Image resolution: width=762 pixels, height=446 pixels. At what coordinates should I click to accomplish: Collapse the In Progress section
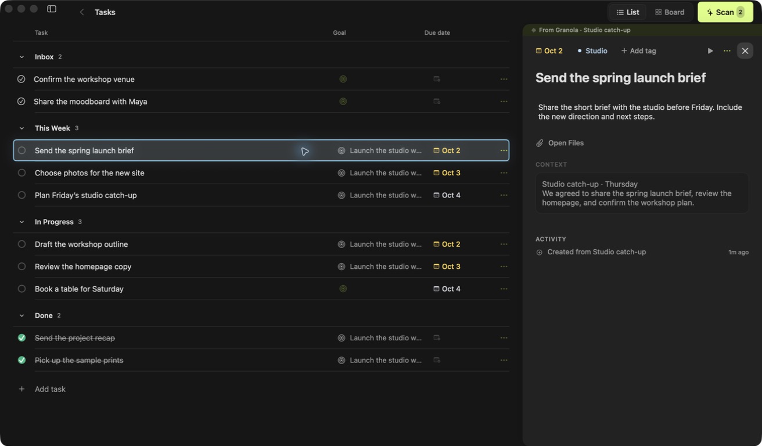click(x=21, y=222)
